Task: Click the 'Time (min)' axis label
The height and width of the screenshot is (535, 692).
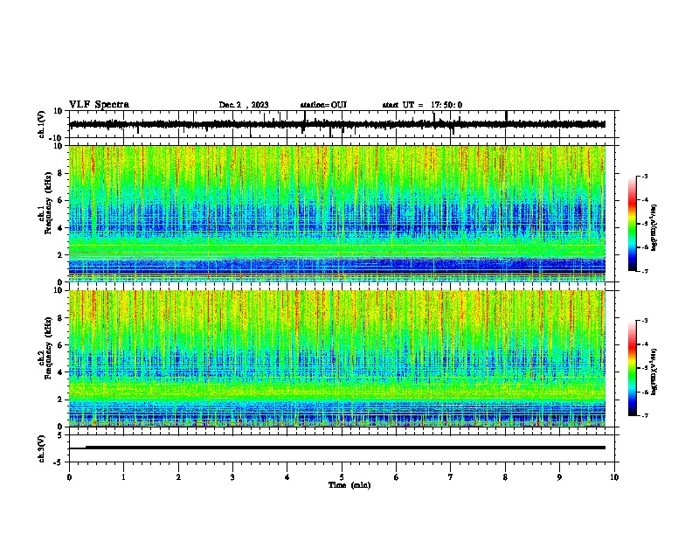Action: 349,485
